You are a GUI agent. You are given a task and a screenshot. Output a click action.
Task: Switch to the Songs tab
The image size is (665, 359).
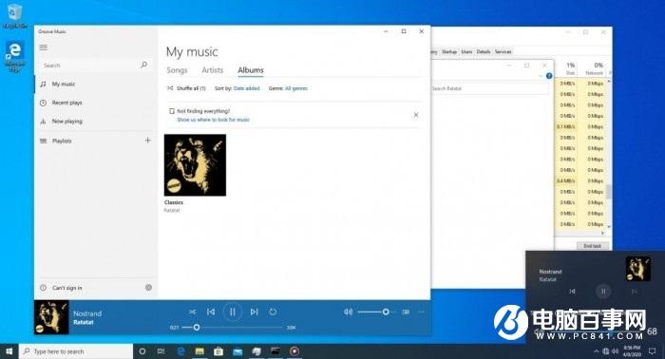click(x=177, y=70)
